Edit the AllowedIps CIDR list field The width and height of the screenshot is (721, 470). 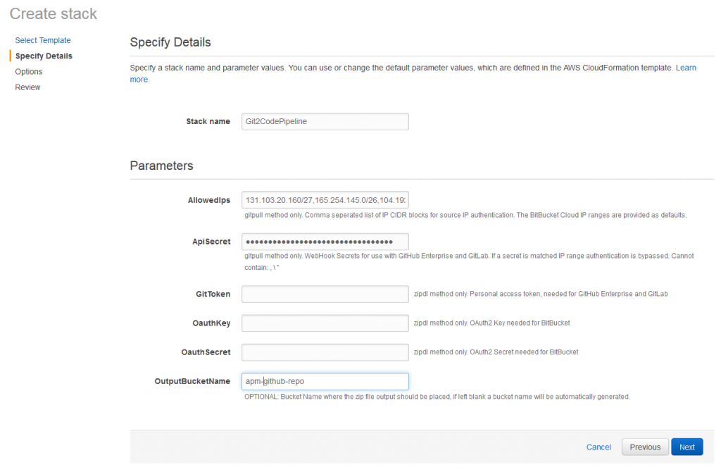325,199
